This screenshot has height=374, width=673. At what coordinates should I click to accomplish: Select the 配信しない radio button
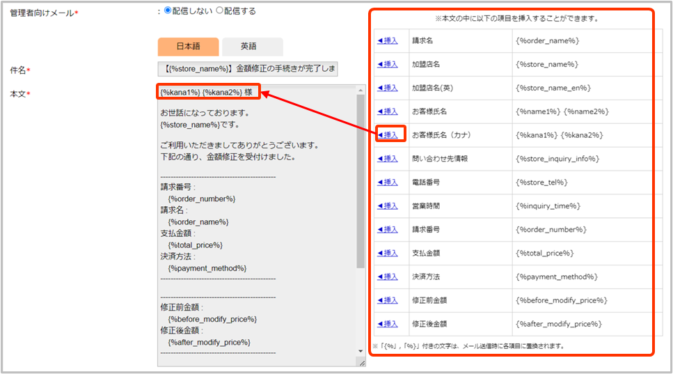tap(168, 10)
